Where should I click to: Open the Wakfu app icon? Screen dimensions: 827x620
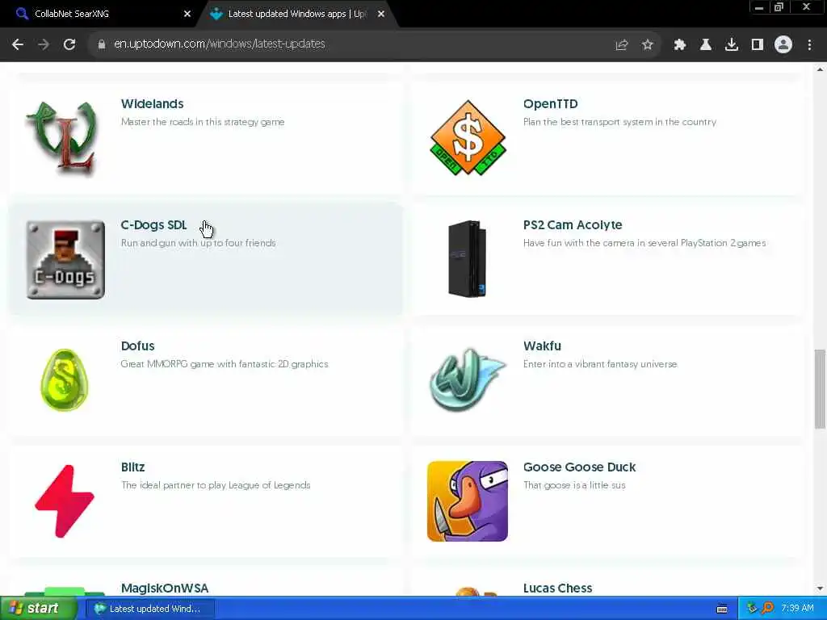[468, 380]
